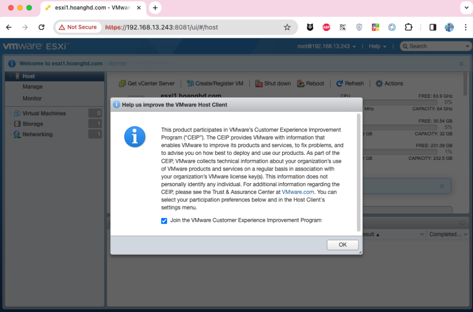473x312 pixels.
Task: Open the tab search chevron
Action: coord(466,8)
